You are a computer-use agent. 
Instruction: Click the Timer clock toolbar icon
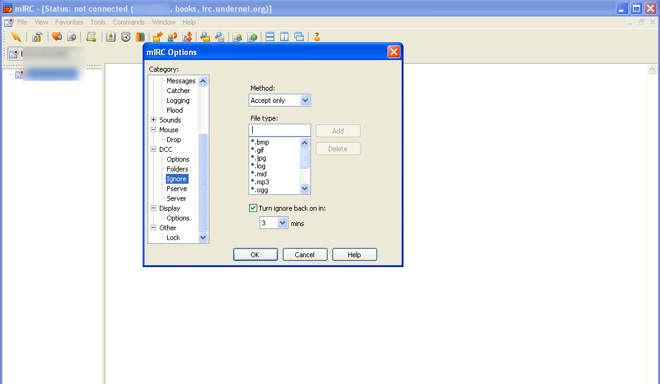pyautogui.click(x=126, y=37)
